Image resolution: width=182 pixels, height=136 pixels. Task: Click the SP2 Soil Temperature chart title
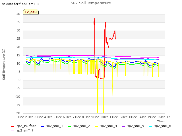coord(91,3)
